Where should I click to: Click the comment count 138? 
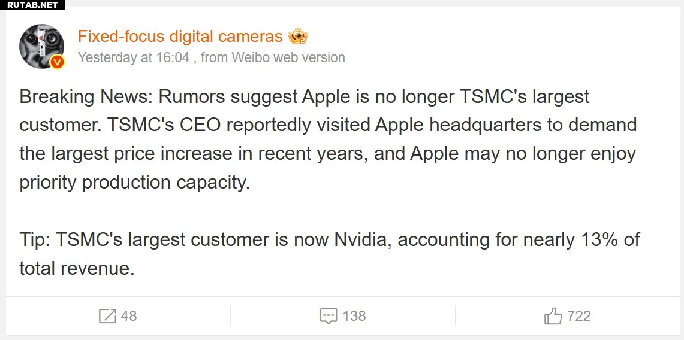pos(354,315)
